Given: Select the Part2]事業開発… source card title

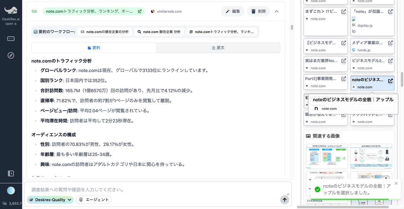Looking at the screenshot, I should point(321,79).
